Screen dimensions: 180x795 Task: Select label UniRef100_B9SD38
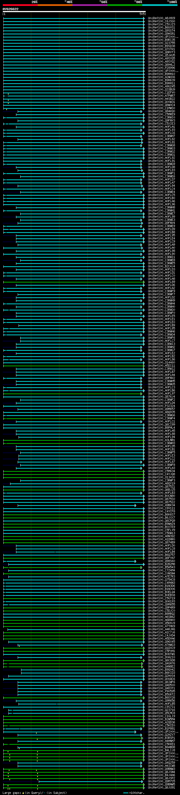161,46
